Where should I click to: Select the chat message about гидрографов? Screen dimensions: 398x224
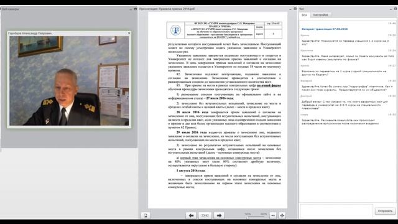coord(347,88)
